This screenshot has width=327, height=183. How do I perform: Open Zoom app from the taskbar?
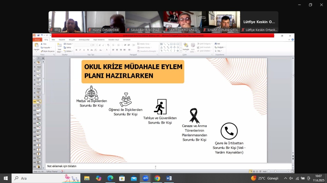[x=145, y=178]
